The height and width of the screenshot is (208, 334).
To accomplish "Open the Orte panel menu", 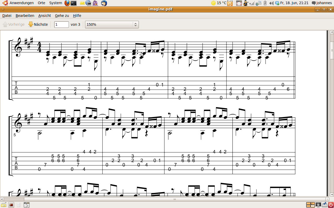I will [x=41, y=3].
